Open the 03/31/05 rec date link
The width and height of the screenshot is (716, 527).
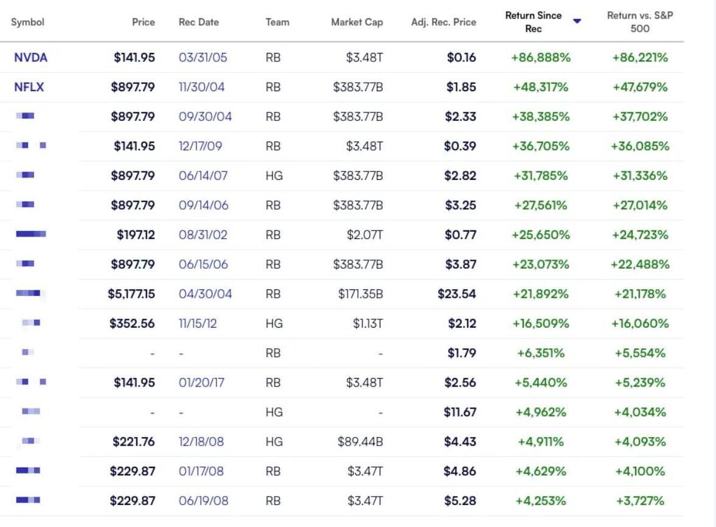pyautogui.click(x=203, y=58)
